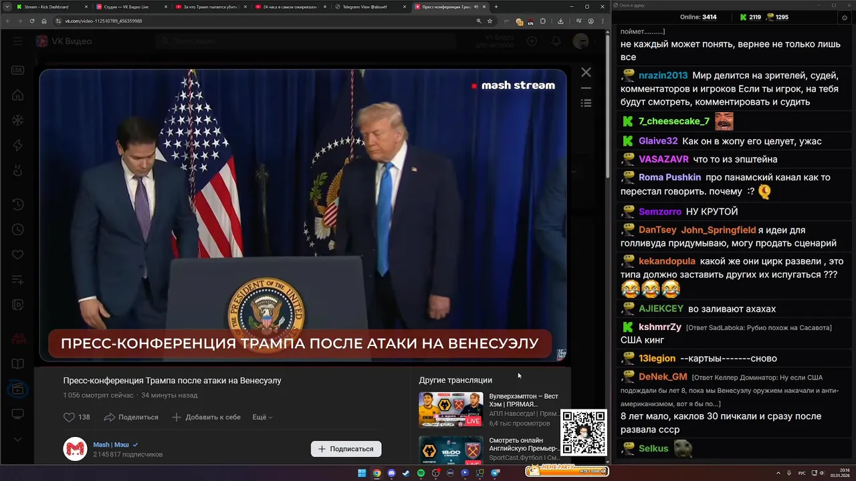Image resolution: width=856 pixels, height=481 pixels.
Task: Open Discord from the taskbar
Action: (391, 473)
